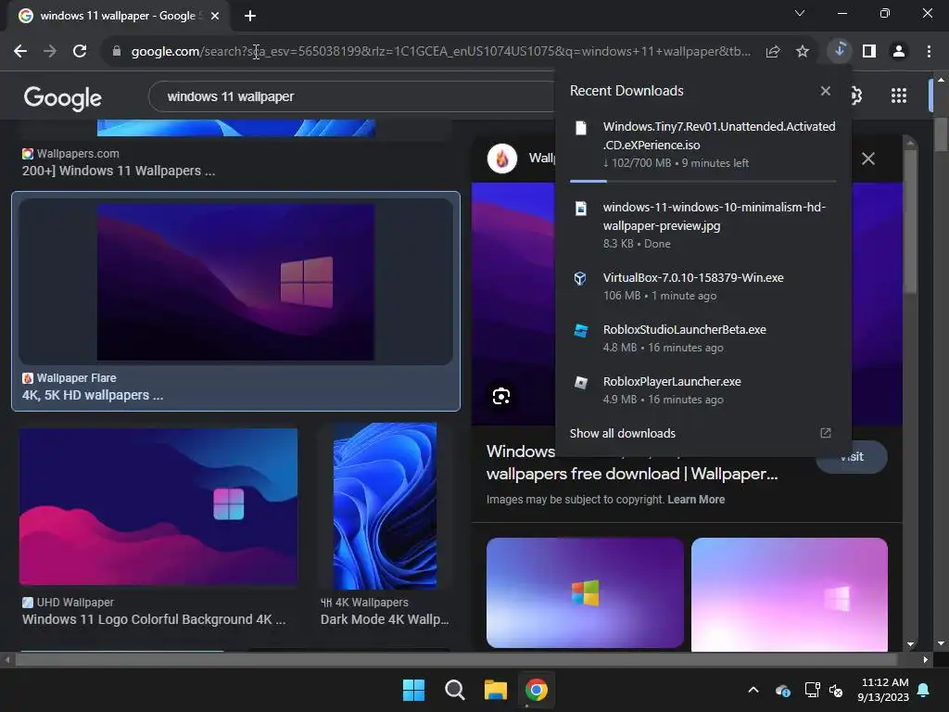Click the muted volume tray icon
The image size is (949, 712).
point(836,690)
